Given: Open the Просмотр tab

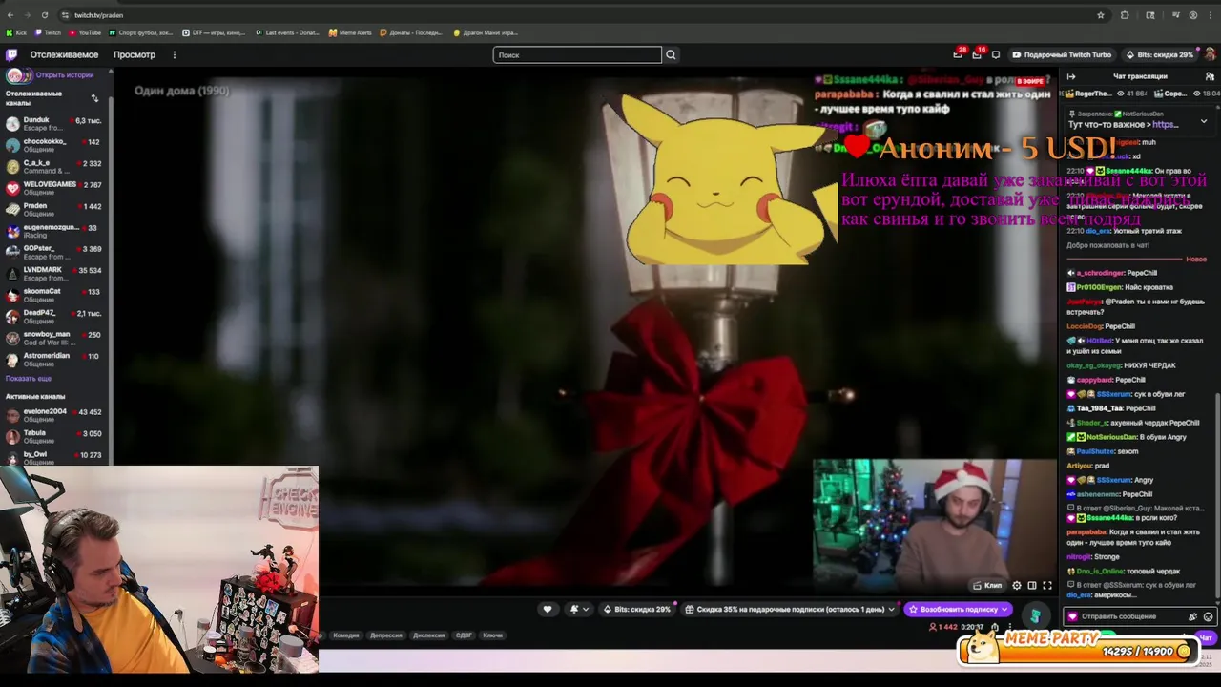Looking at the screenshot, I should click(135, 54).
